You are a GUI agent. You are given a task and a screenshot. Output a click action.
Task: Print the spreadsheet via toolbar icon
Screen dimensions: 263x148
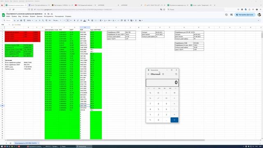(21, 21)
